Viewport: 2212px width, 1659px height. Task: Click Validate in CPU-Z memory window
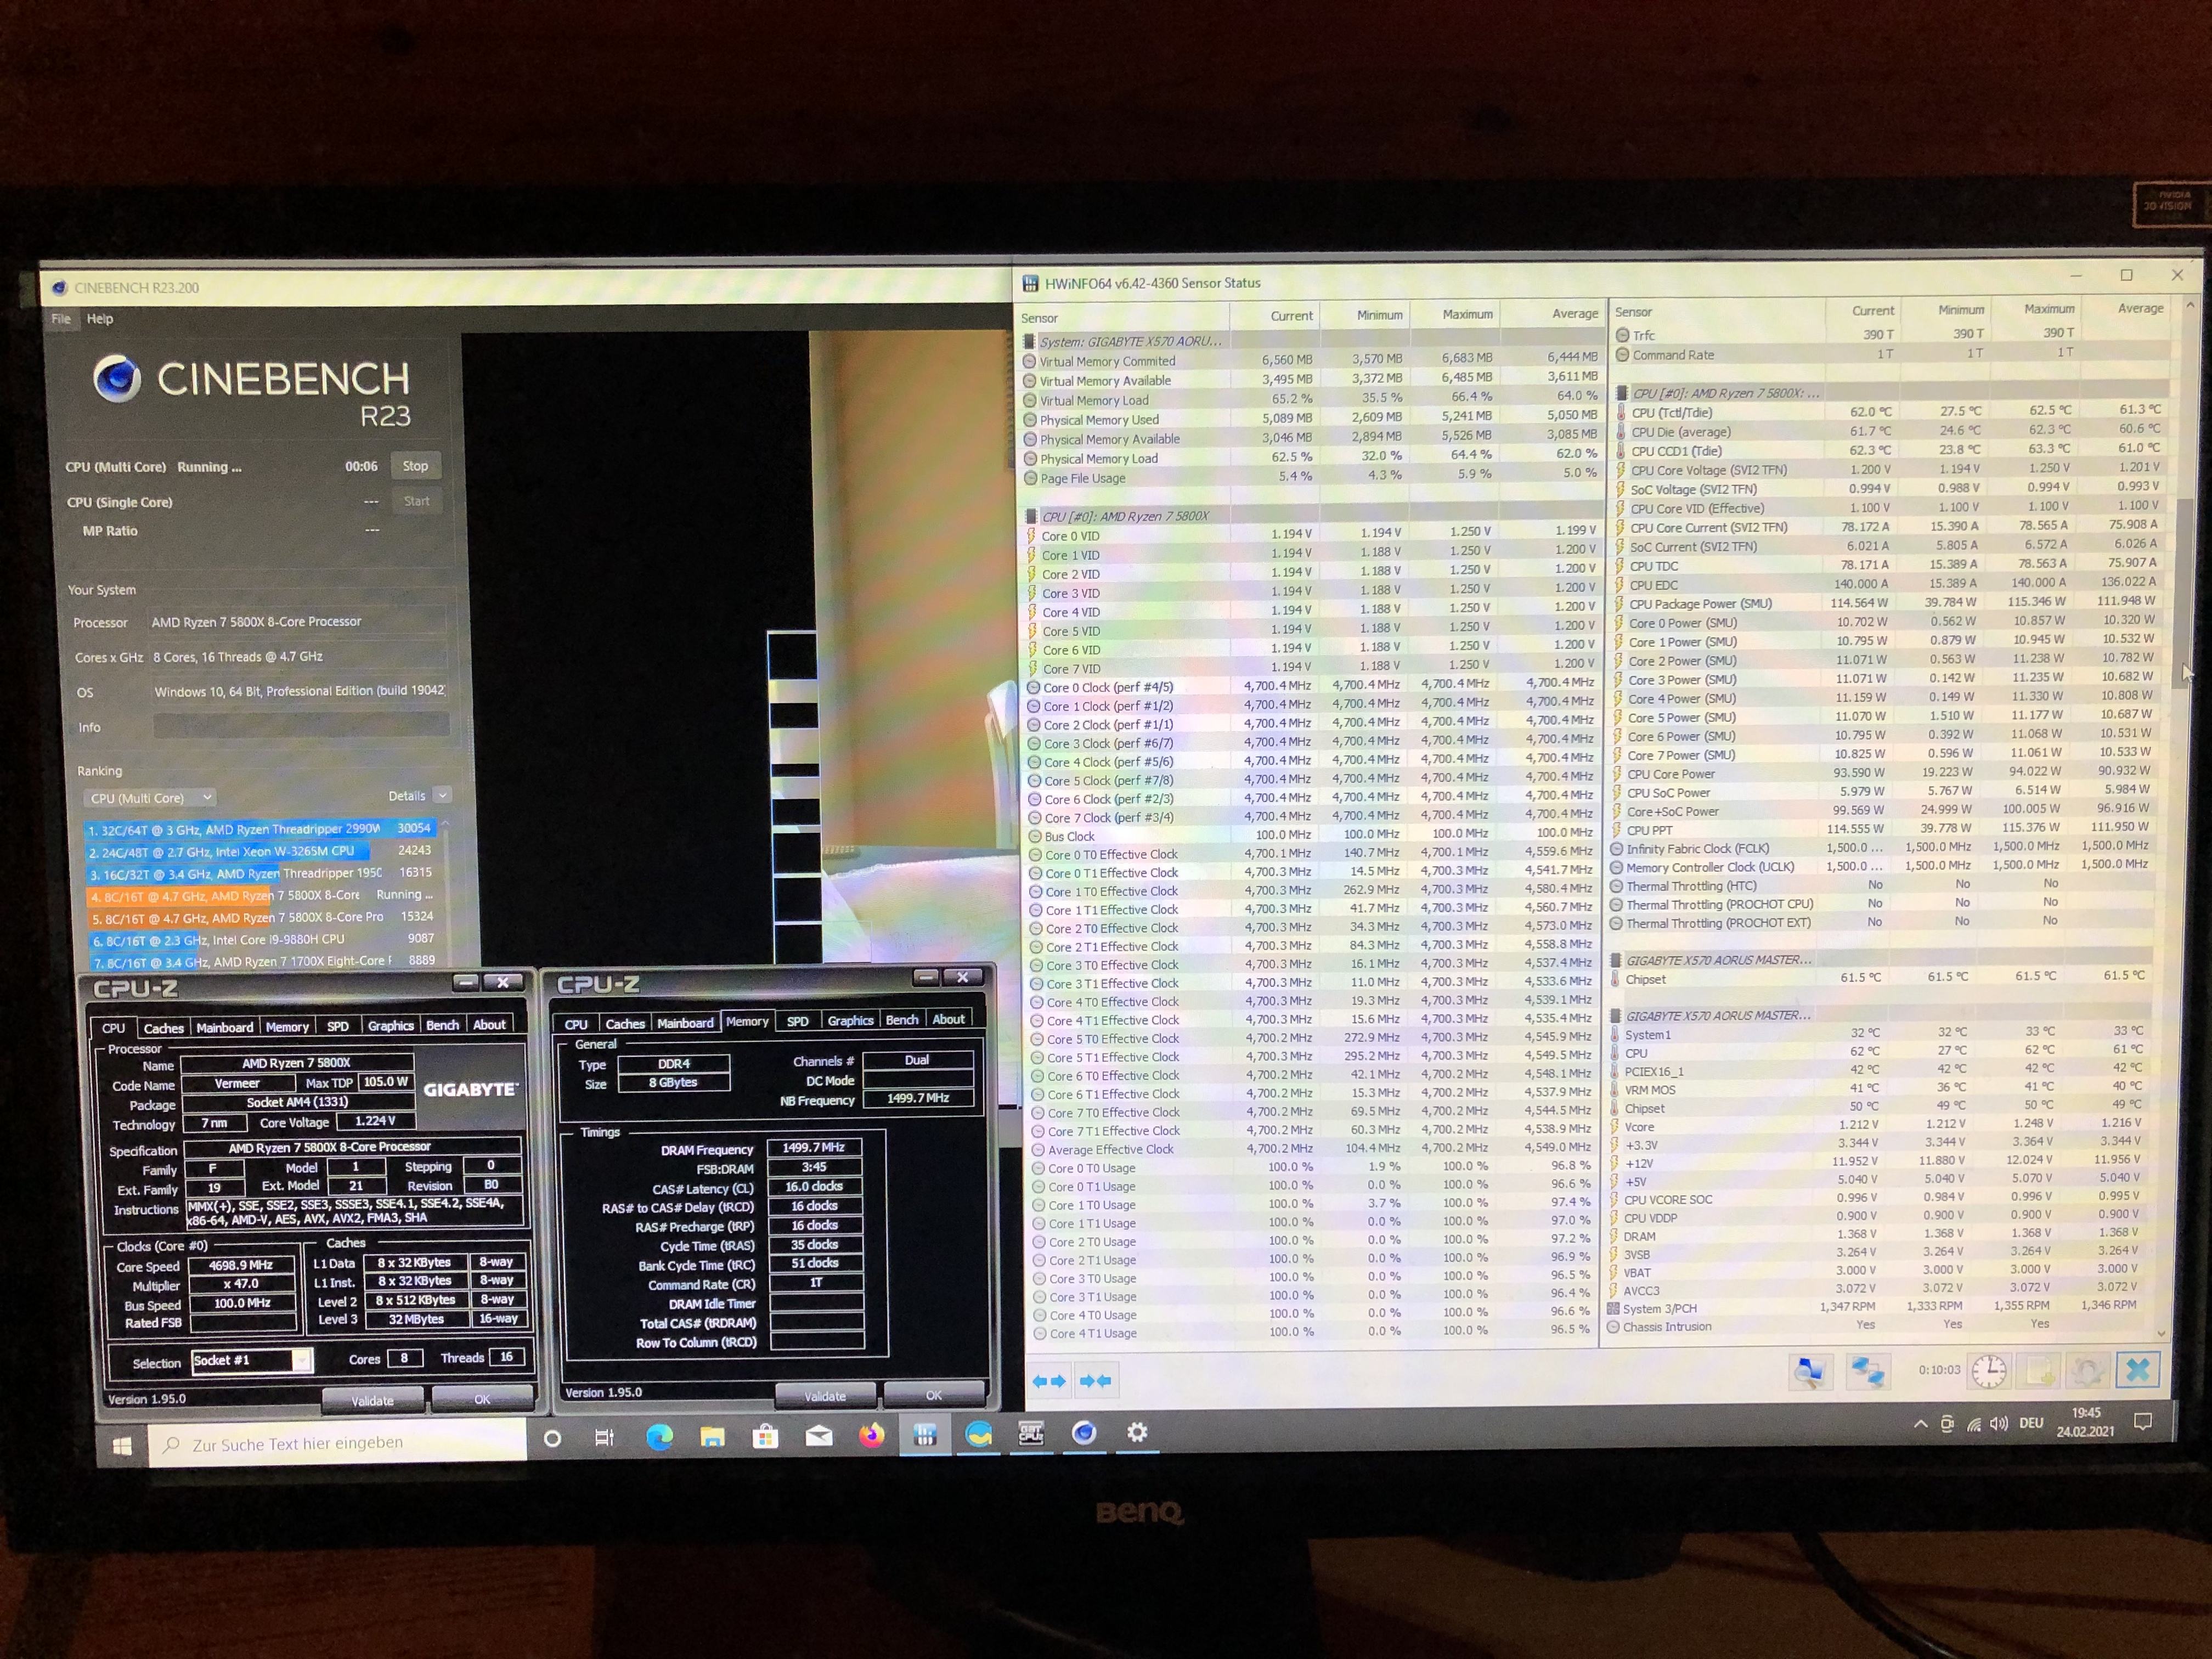pyautogui.click(x=825, y=1396)
